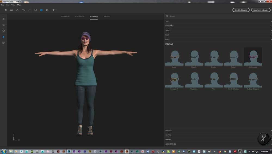This screenshot has width=272, height=154.
Task: Click the move tool at top of left sidebar
Action: pos(4,19)
